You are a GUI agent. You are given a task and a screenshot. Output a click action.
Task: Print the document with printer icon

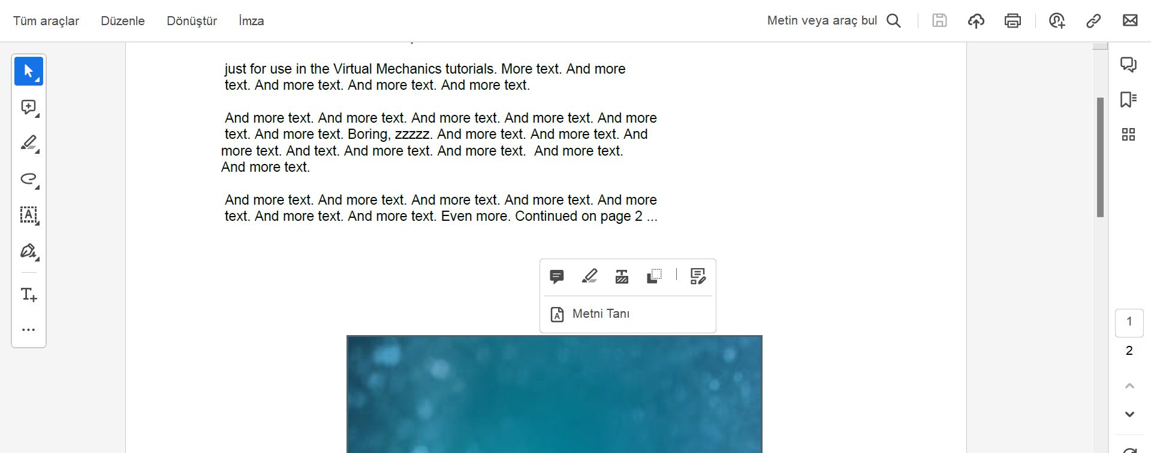(1013, 21)
